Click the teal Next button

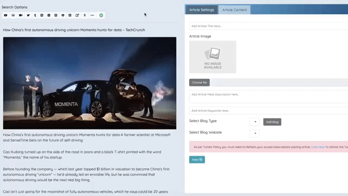197,160
